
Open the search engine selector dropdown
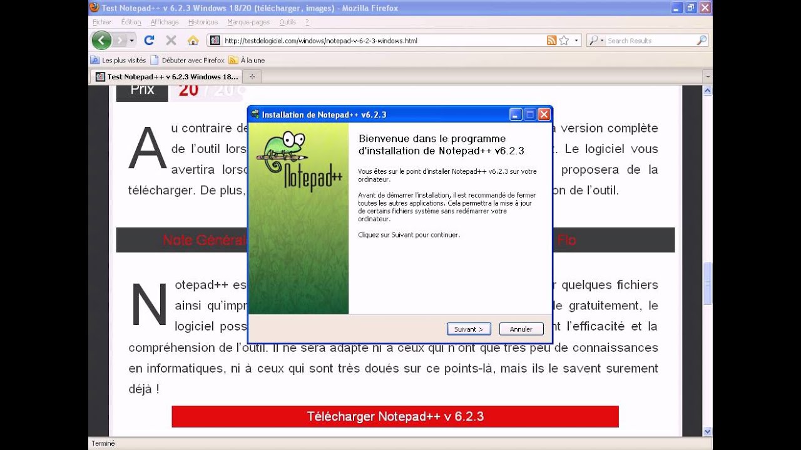596,41
